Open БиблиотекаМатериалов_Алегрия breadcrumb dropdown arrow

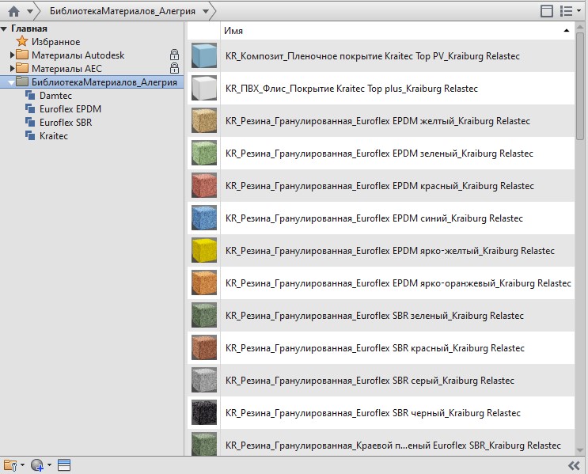tap(206, 11)
